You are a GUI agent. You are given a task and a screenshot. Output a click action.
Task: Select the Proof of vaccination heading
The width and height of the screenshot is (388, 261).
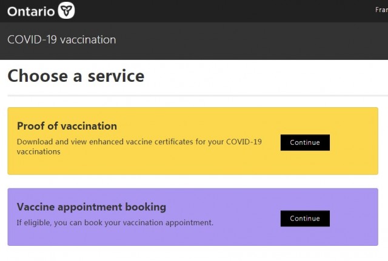[67, 126]
